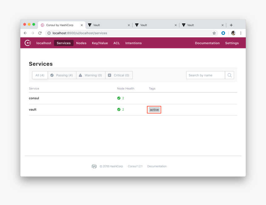This screenshot has height=205, width=266.
Task: Click the Service column header
Action: point(34,88)
